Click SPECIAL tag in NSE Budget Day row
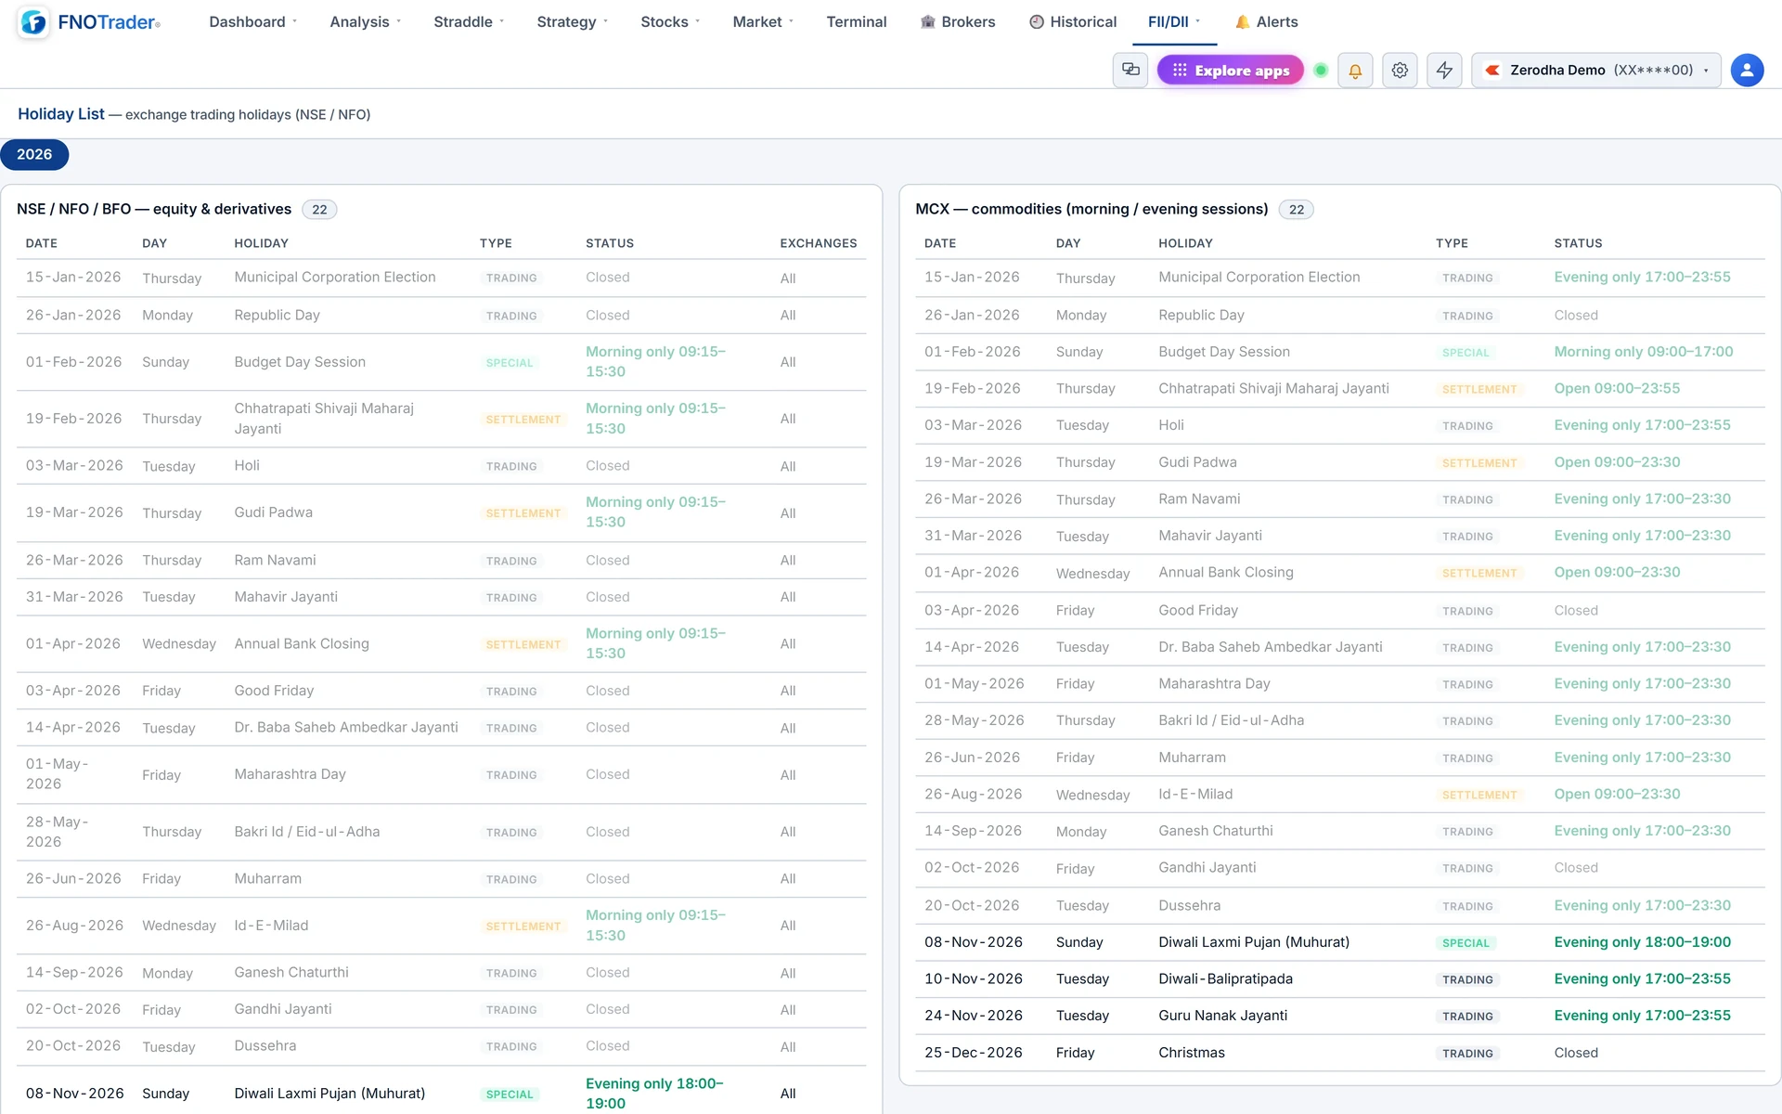 click(510, 363)
